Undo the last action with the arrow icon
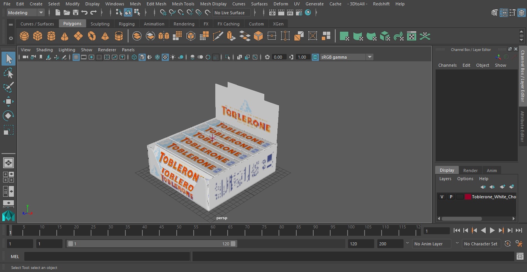 point(84,13)
